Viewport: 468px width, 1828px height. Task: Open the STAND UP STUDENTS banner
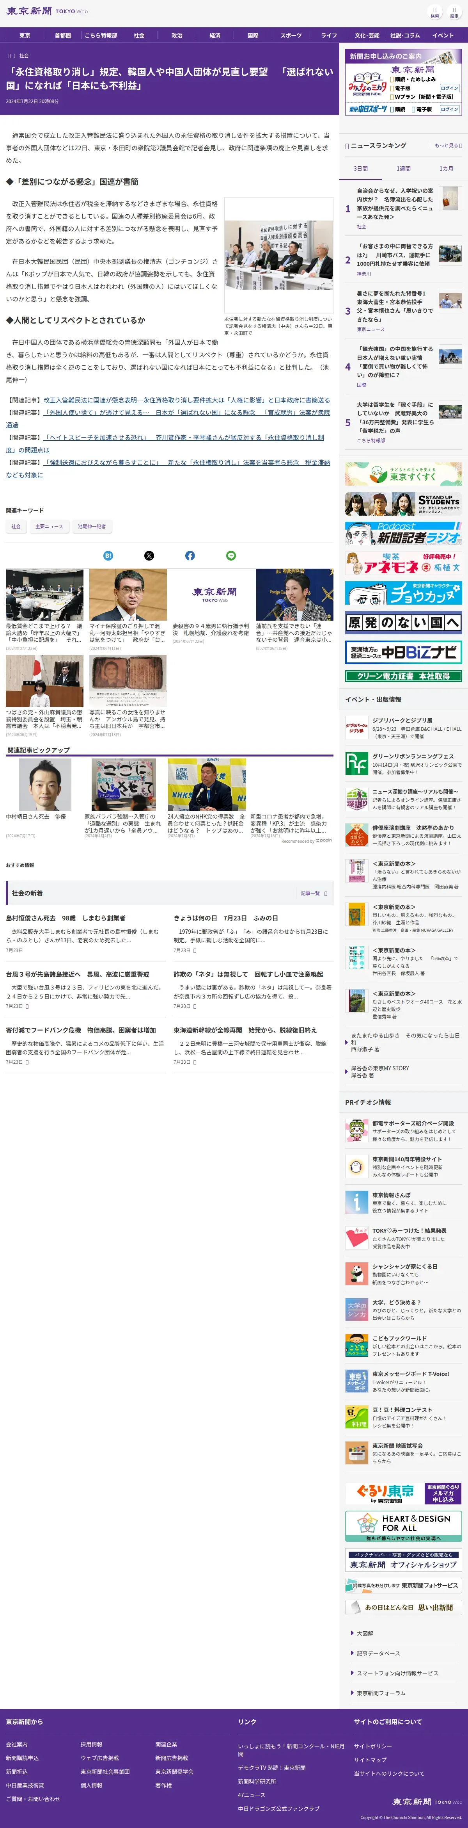coord(404,504)
